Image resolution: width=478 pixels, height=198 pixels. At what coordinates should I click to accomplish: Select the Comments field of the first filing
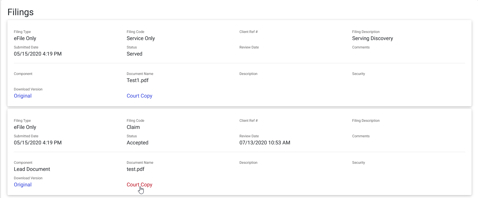(361, 47)
